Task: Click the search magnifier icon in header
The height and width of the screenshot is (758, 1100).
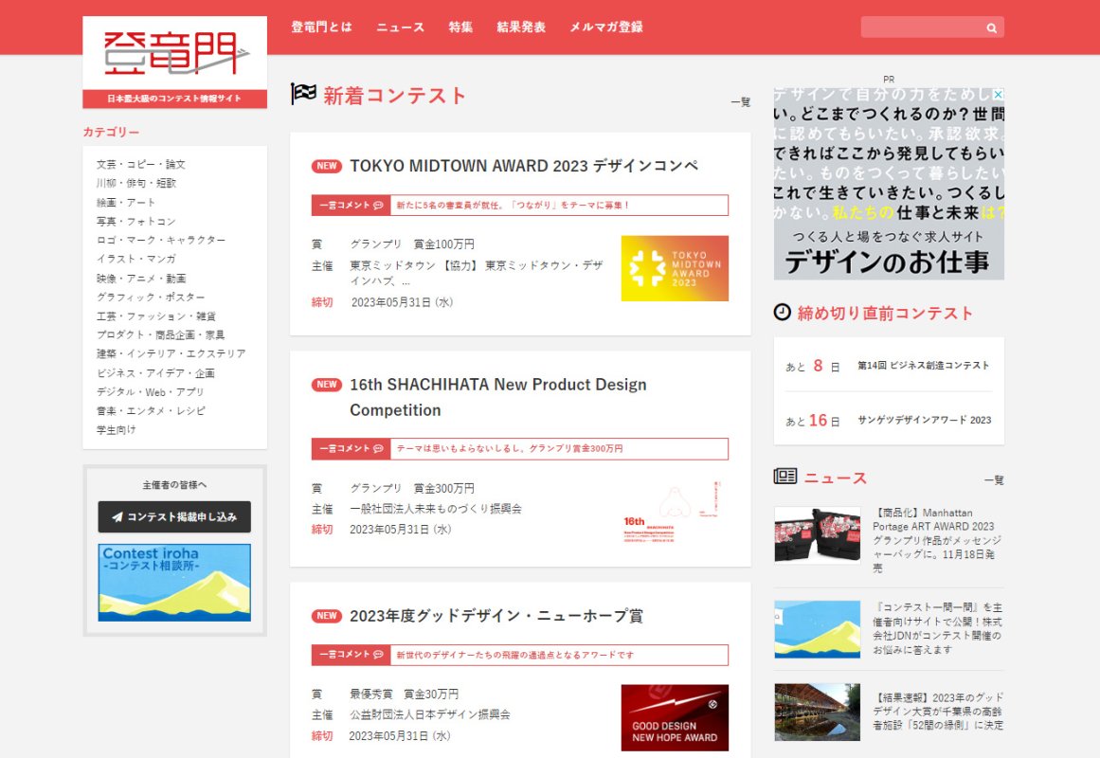Action: click(991, 28)
